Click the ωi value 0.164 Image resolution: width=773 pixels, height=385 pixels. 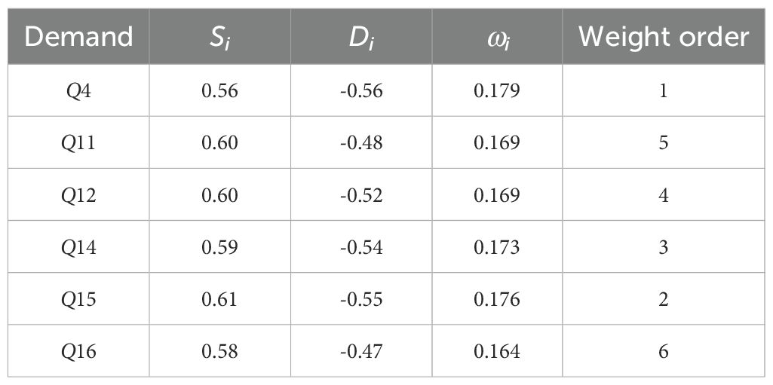pyautogui.click(x=497, y=351)
